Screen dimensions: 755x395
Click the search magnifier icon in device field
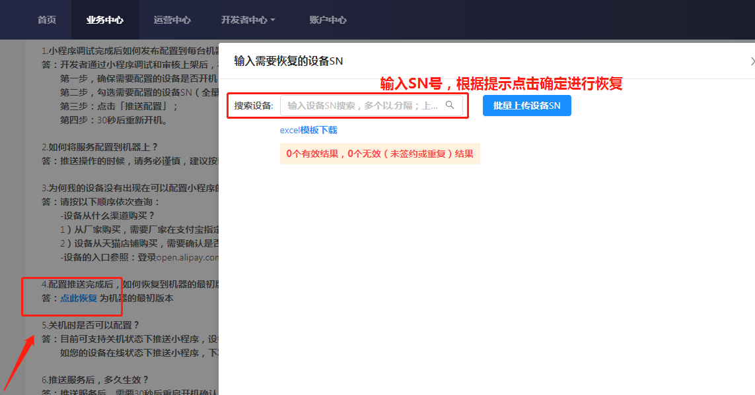tap(450, 106)
